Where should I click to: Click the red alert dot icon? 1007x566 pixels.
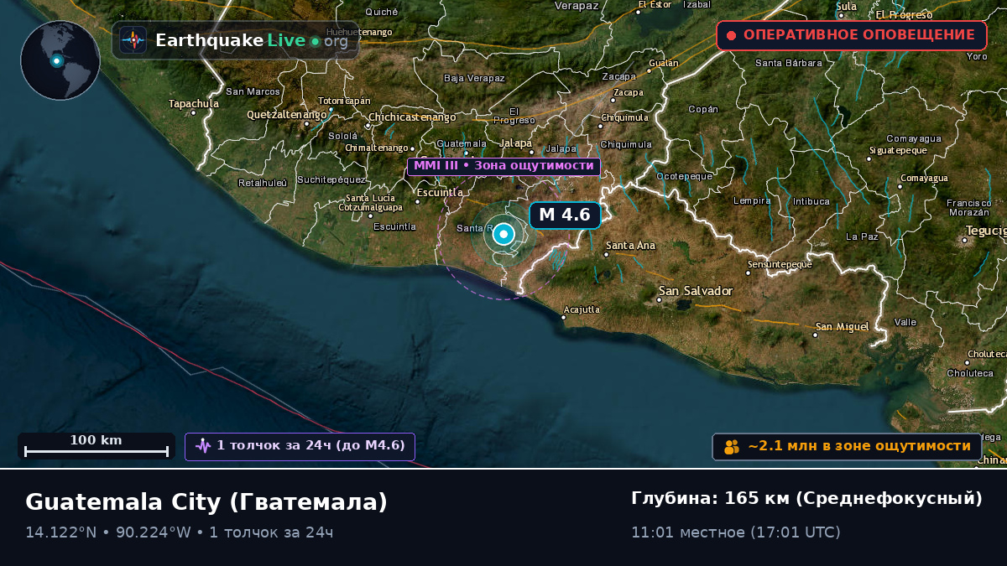point(731,35)
